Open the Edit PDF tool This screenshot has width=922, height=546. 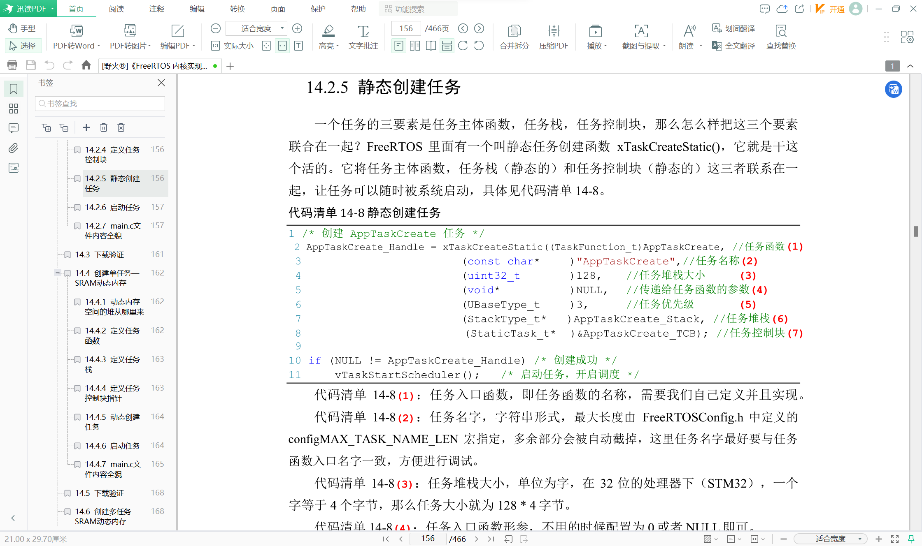177,37
